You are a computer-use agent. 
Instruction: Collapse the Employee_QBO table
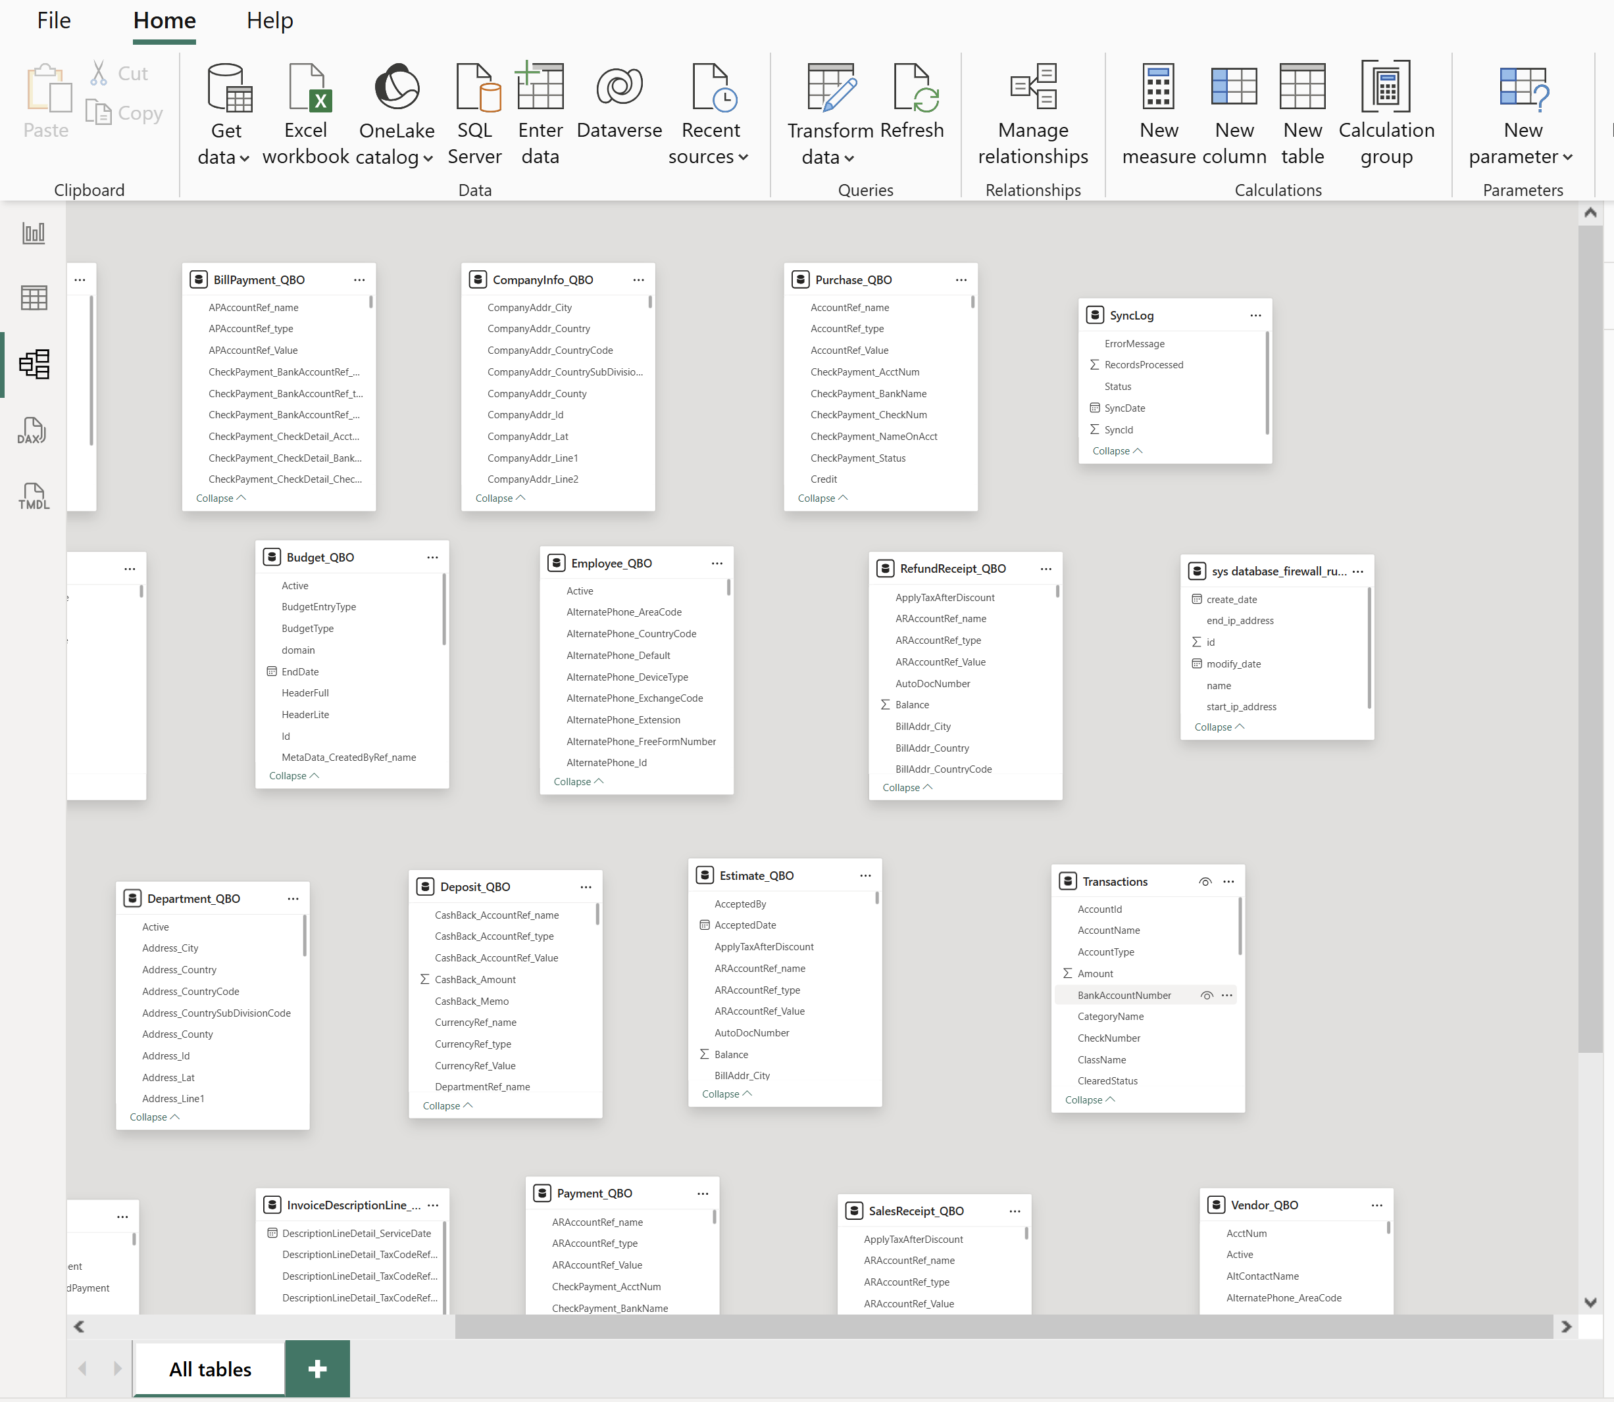(x=578, y=782)
